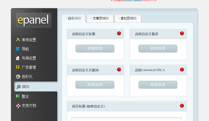The height and width of the screenshot is (121, 209).
Task: Select the SEO menu section
Action: pos(36,87)
